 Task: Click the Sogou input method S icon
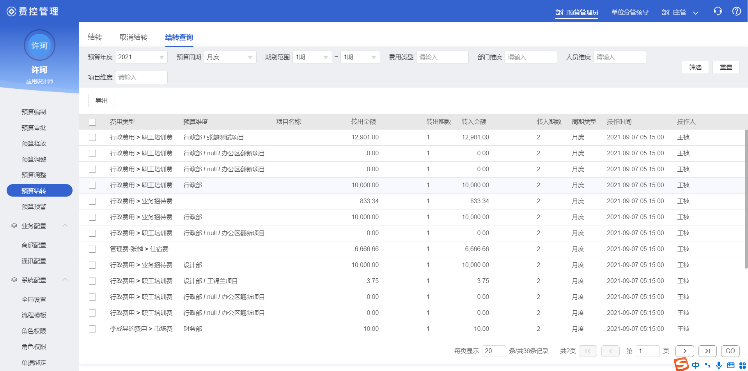point(681,365)
